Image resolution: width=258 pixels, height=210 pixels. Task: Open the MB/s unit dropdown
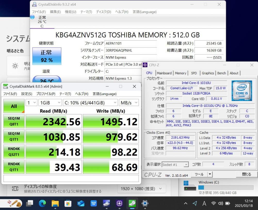tap(129, 103)
